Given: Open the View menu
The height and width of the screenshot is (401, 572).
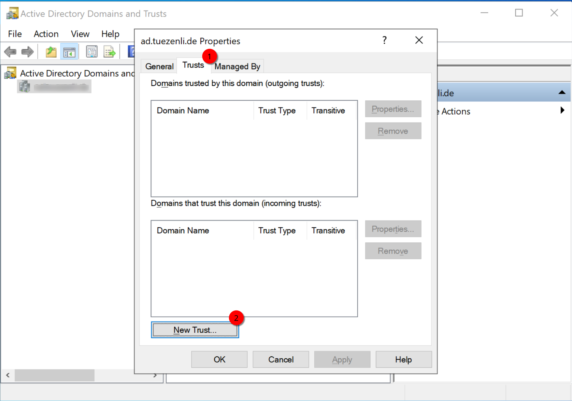Looking at the screenshot, I should tap(80, 34).
